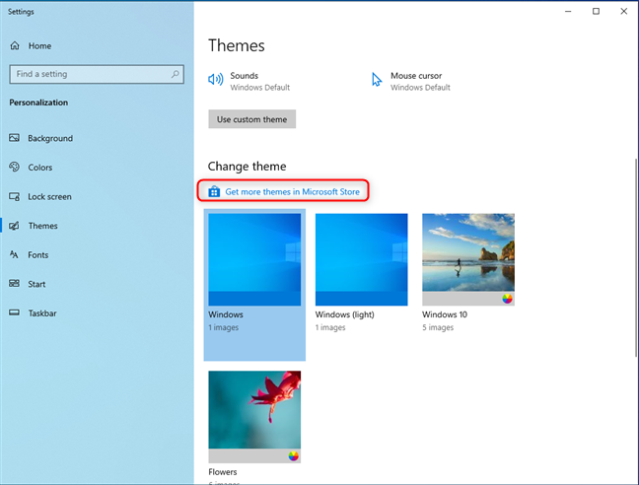Click the Start tiles icon

coord(14,284)
